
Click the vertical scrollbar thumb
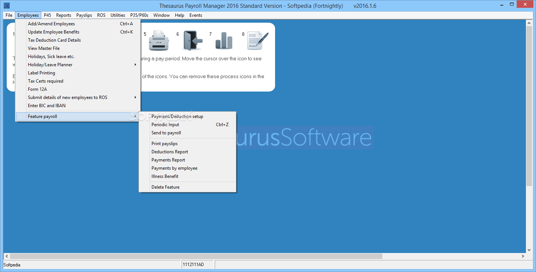click(529, 106)
